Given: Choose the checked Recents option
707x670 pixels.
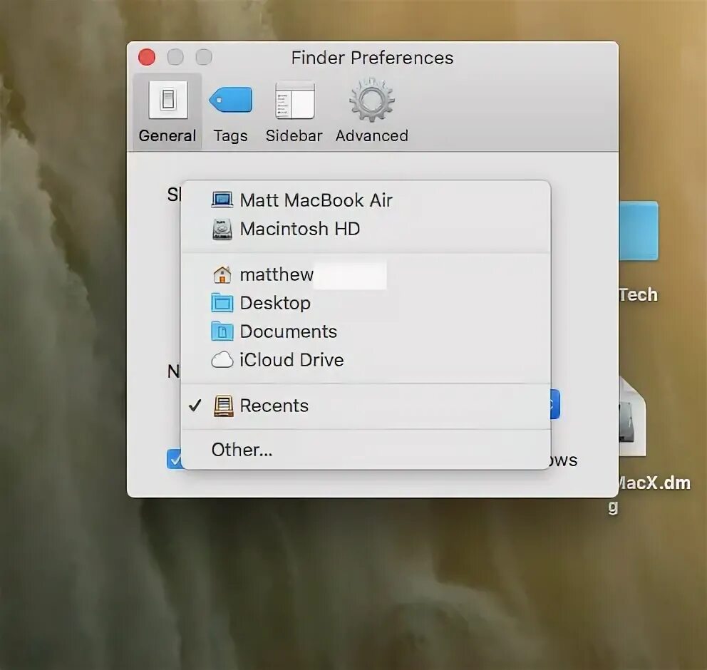Looking at the screenshot, I should coord(365,406).
